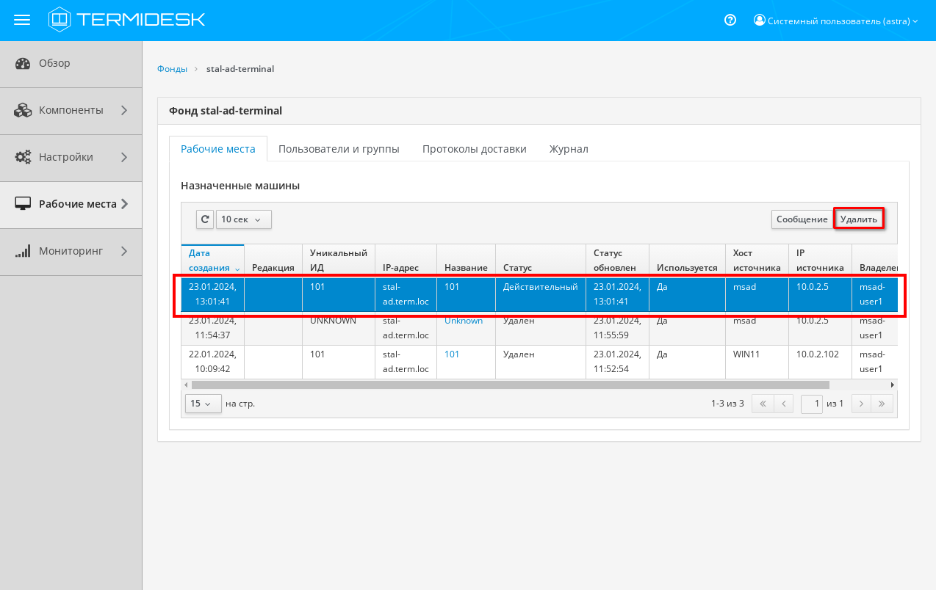The width and height of the screenshot is (936, 590).
Task: Click the Termidesk logo
Action: 127,20
